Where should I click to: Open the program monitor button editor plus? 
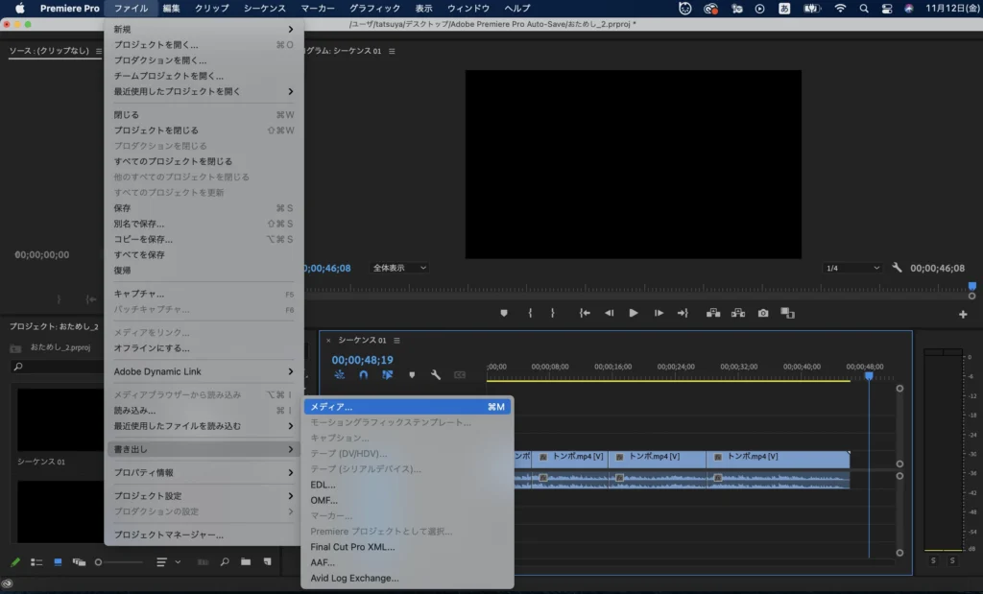[x=963, y=315]
